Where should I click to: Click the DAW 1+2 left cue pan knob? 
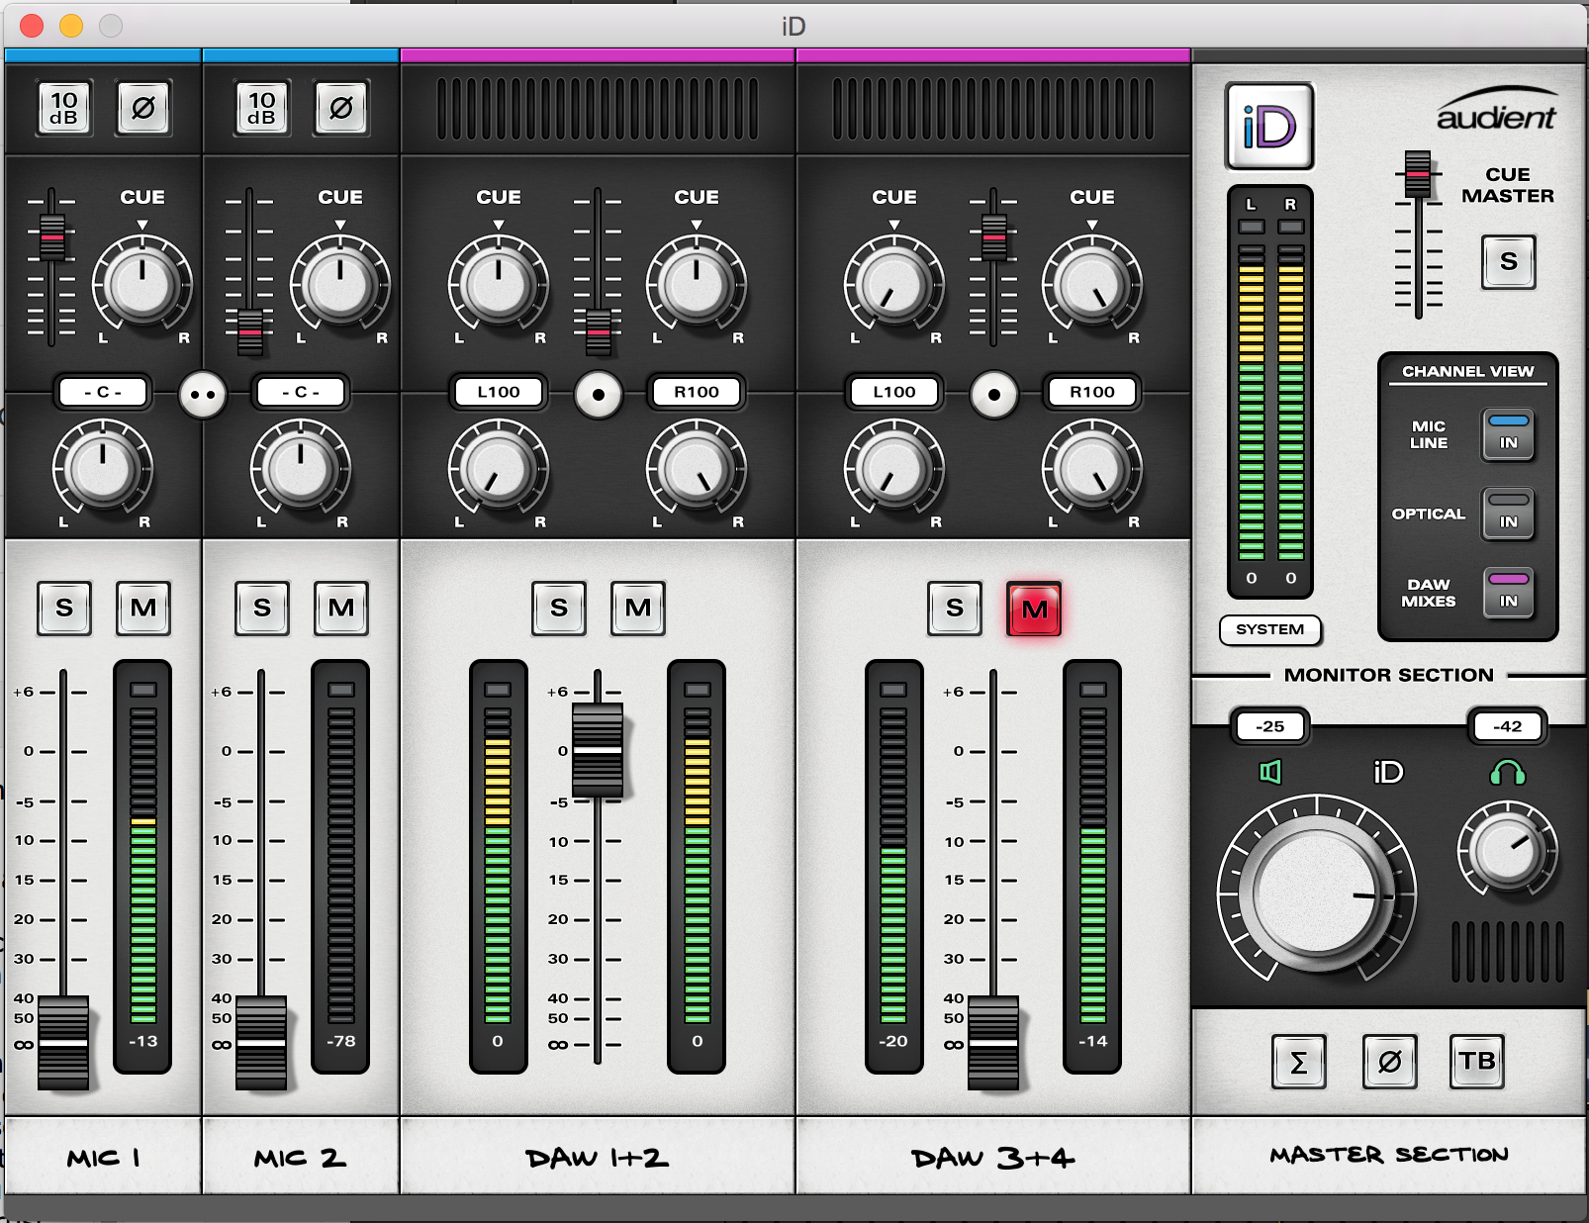pyautogui.click(x=499, y=285)
